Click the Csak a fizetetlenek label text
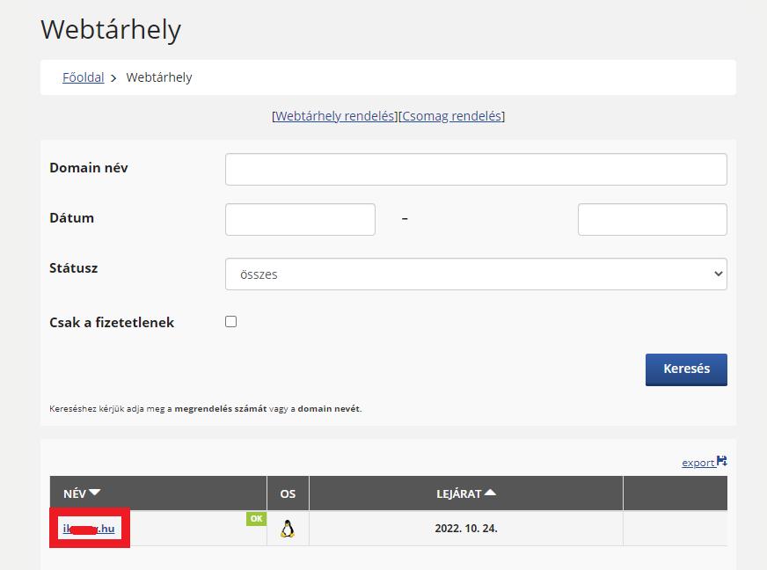This screenshot has width=767, height=570. tap(112, 323)
